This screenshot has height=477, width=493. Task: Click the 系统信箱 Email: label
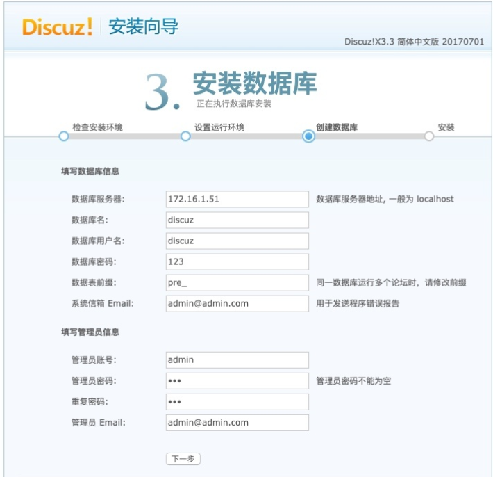pos(103,304)
